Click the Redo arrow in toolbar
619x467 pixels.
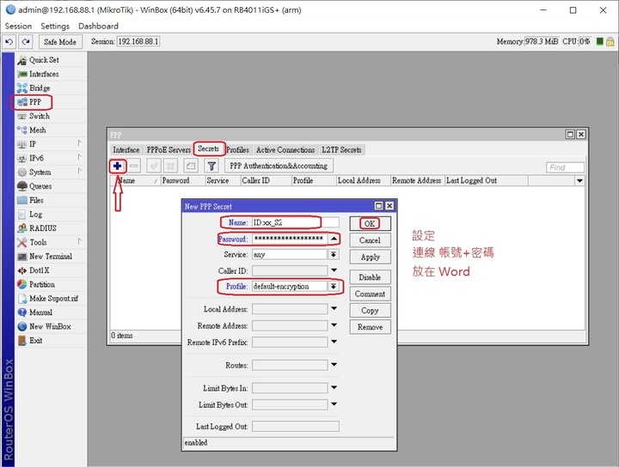click(26, 42)
